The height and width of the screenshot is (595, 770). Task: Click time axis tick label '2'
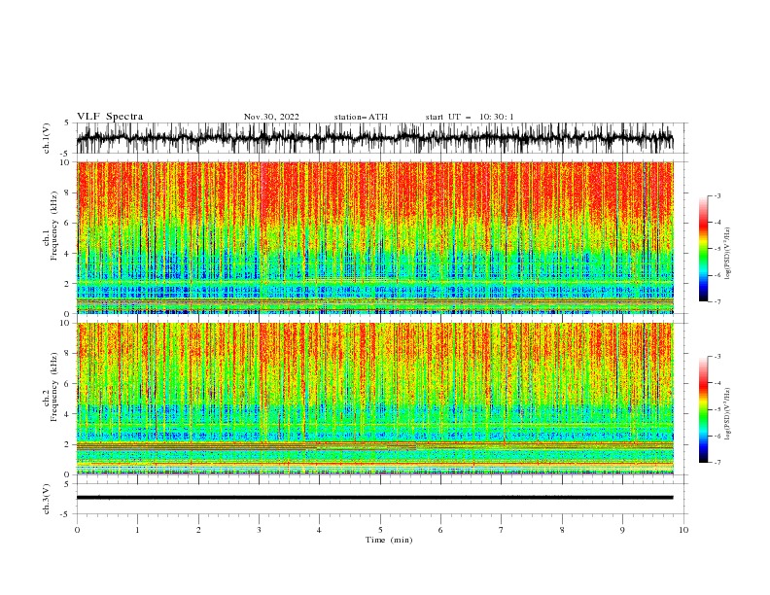(x=198, y=530)
